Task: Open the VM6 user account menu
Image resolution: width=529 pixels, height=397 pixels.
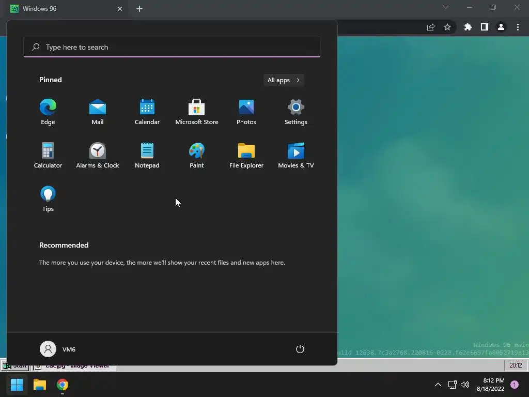Action: pos(58,349)
